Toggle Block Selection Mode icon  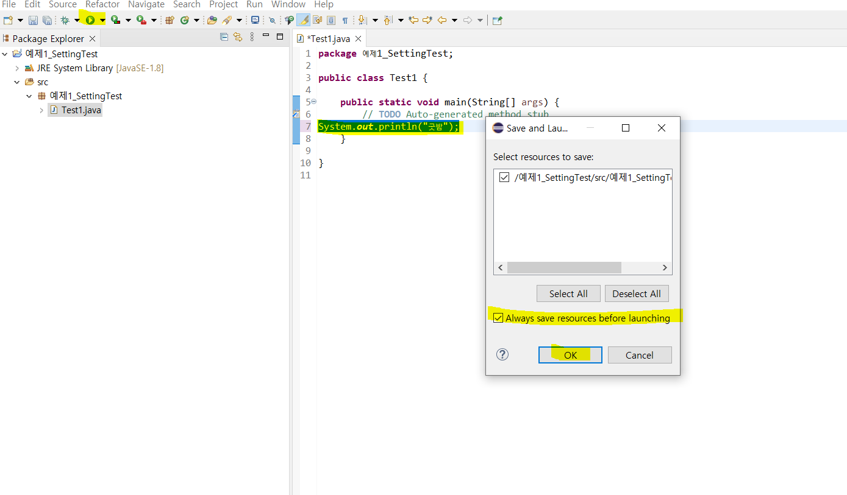[331, 20]
